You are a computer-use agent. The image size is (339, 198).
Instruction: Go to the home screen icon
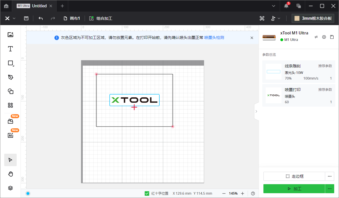coord(6,6)
